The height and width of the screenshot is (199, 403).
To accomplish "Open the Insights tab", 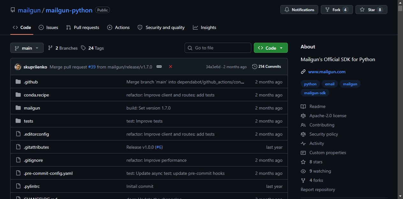I will pos(204,27).
